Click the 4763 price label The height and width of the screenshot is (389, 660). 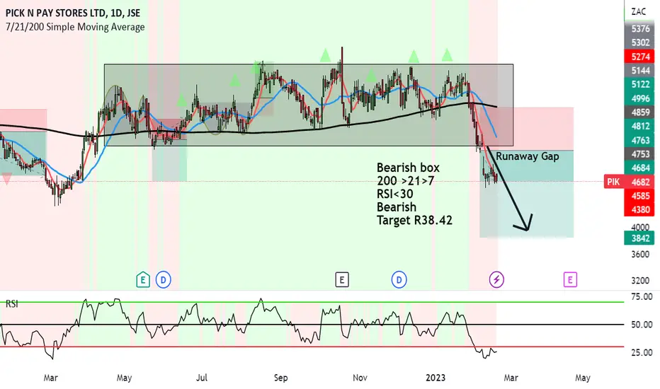pyautogui.click(x=640, y=140)
